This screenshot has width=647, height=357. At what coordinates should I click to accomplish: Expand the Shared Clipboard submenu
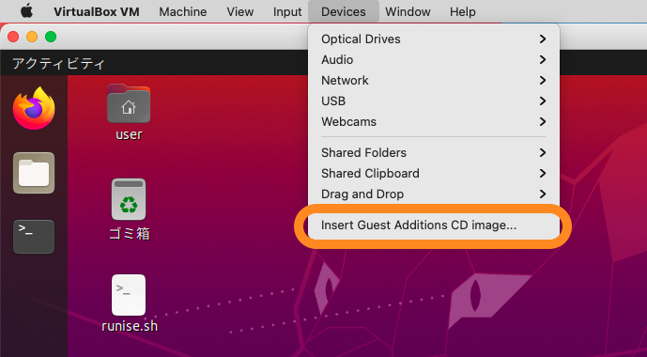[434, 174]
